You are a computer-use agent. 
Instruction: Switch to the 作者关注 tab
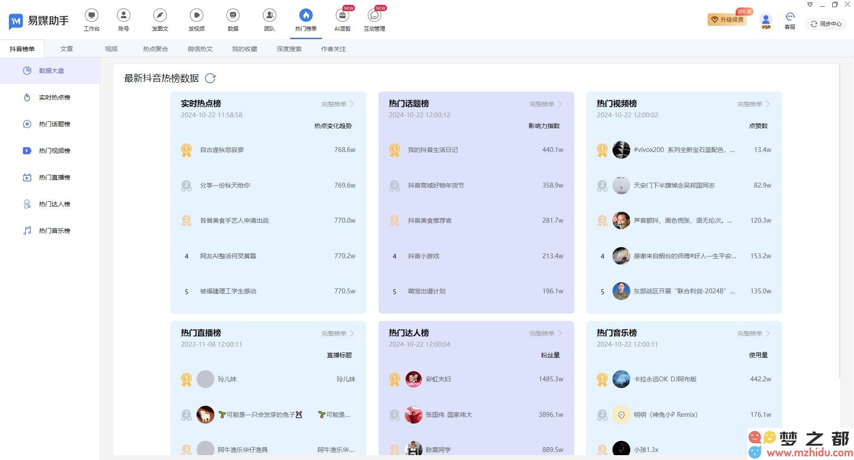click(x=334, y=49)
